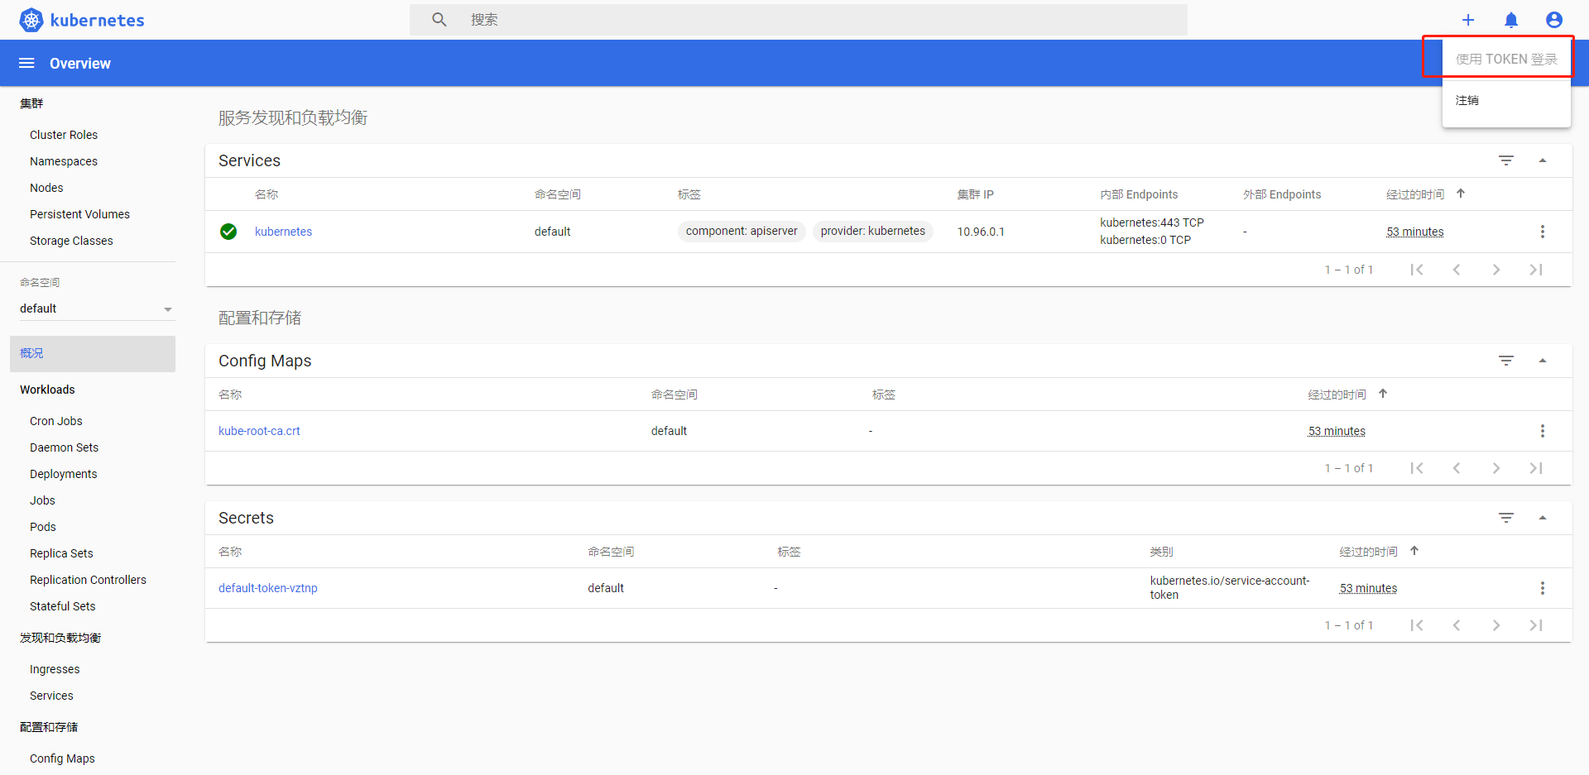1589x775 pixels.
Task: Click the 搜索 search input field
Action: point(799,19)
